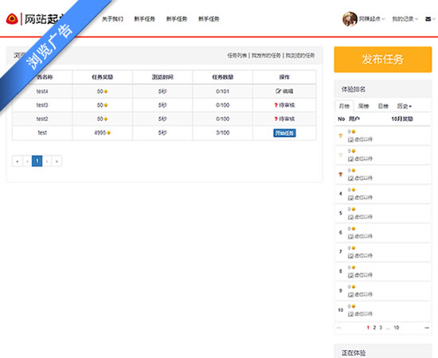Click the ranking list right arrow
The image size is (438, 358).
pos(427,328)
